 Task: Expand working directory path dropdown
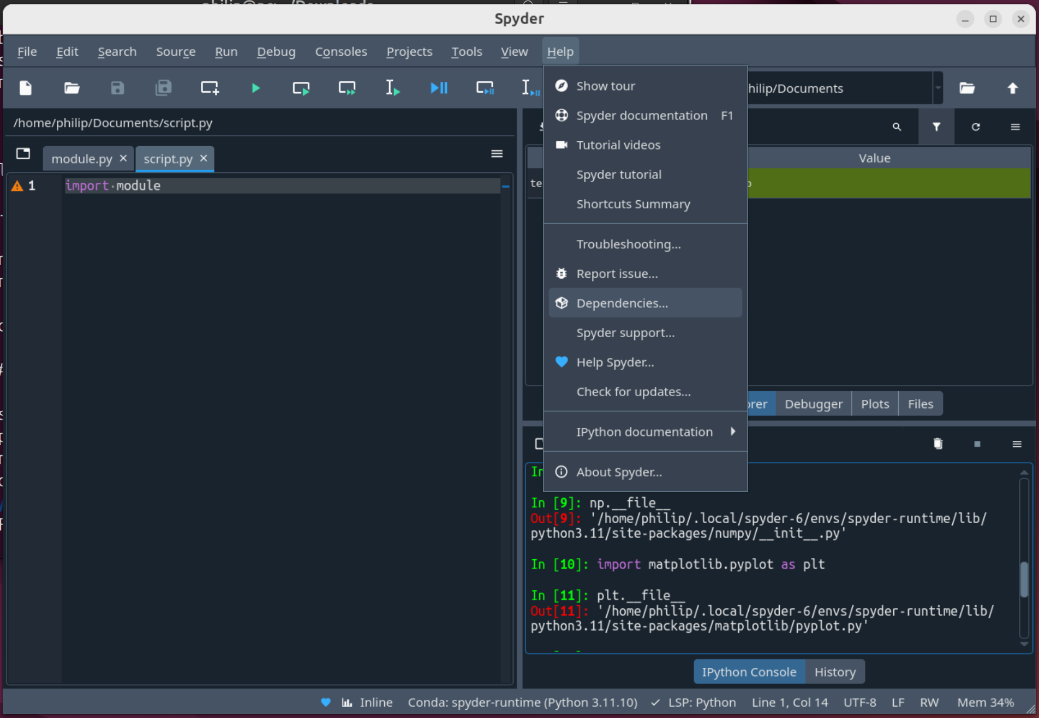point(938,88)
